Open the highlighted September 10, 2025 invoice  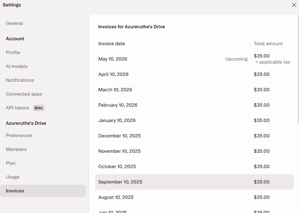[194, 182]
